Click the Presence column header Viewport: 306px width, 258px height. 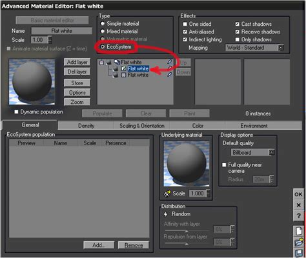tap(116, 143)
